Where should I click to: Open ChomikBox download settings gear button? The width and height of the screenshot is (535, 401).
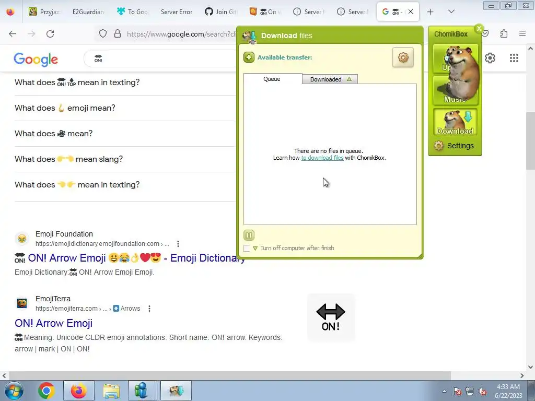pos(403,57)
